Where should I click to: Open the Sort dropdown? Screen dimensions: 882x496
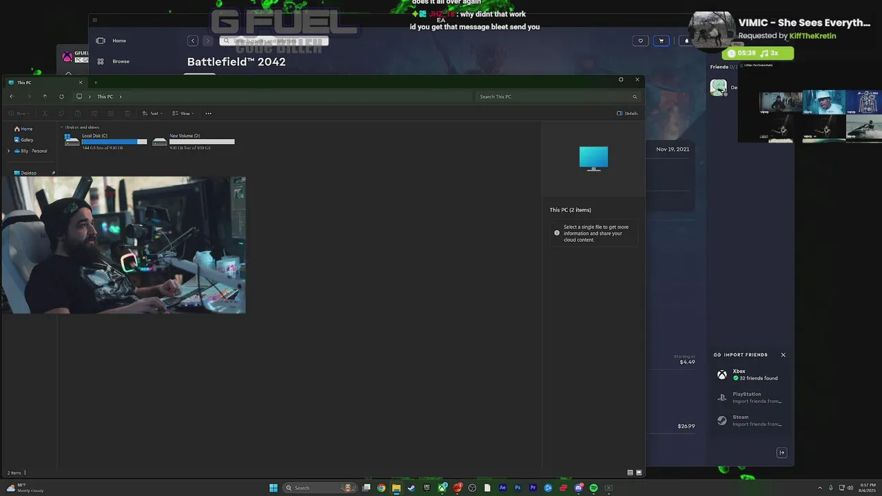point(152,114)
